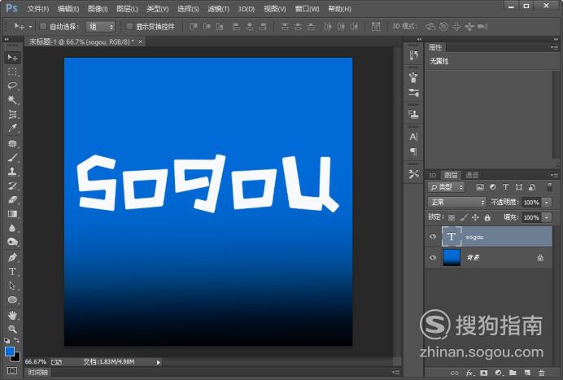Select the Crop tool
Screen dimensions: 563x380
(x=12, y=114)
